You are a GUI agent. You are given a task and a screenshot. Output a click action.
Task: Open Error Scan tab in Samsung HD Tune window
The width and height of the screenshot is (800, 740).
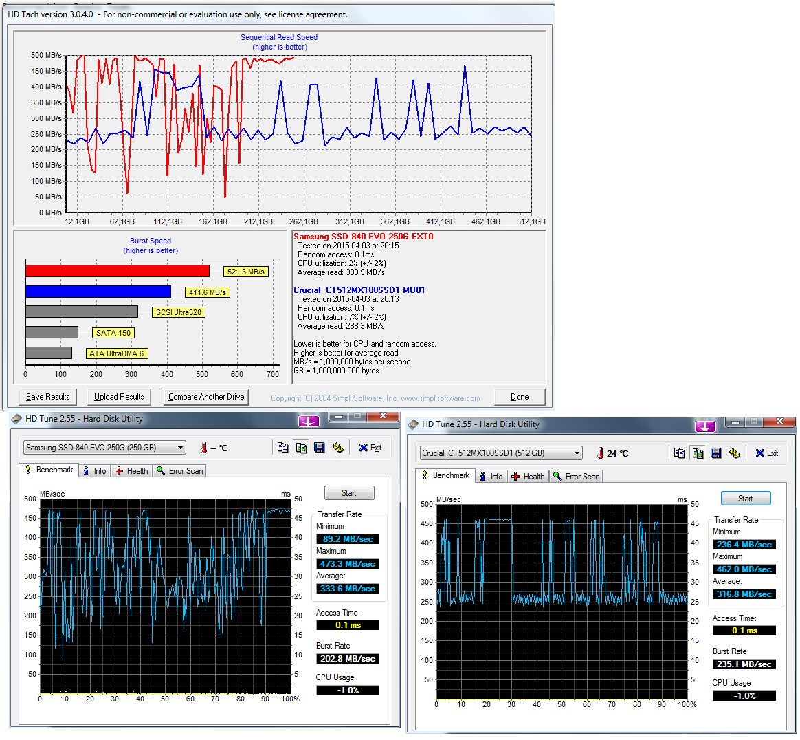[x=179, y=471]
